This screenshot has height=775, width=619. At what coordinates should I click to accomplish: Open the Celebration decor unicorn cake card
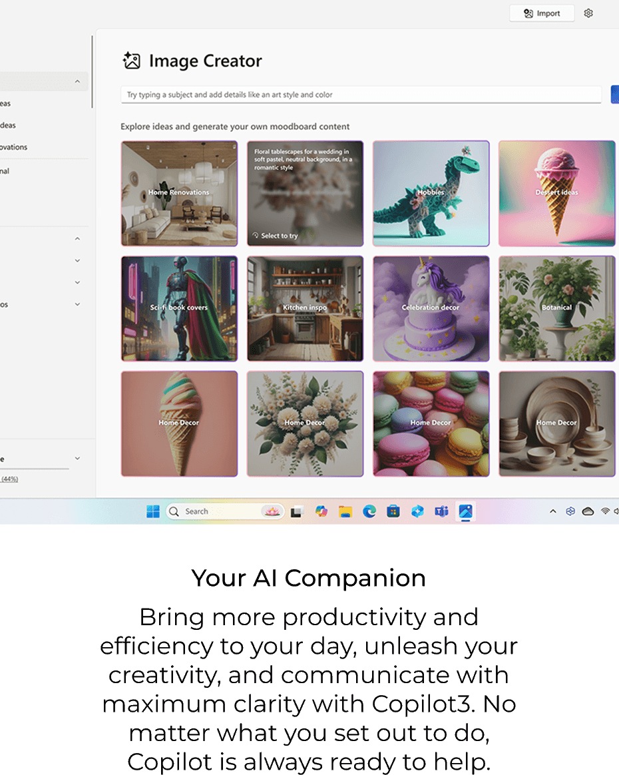point(431,308)
